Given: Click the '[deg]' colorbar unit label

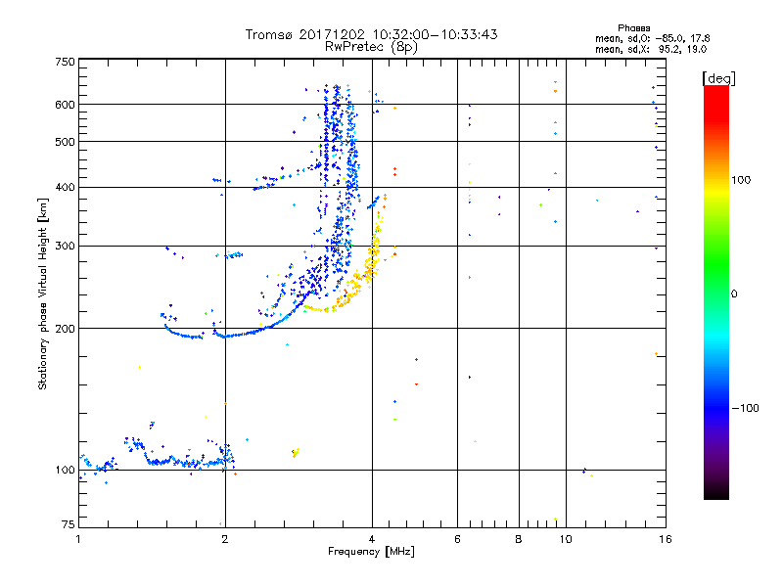Looking at the screenshot, I should pos(718,79).
